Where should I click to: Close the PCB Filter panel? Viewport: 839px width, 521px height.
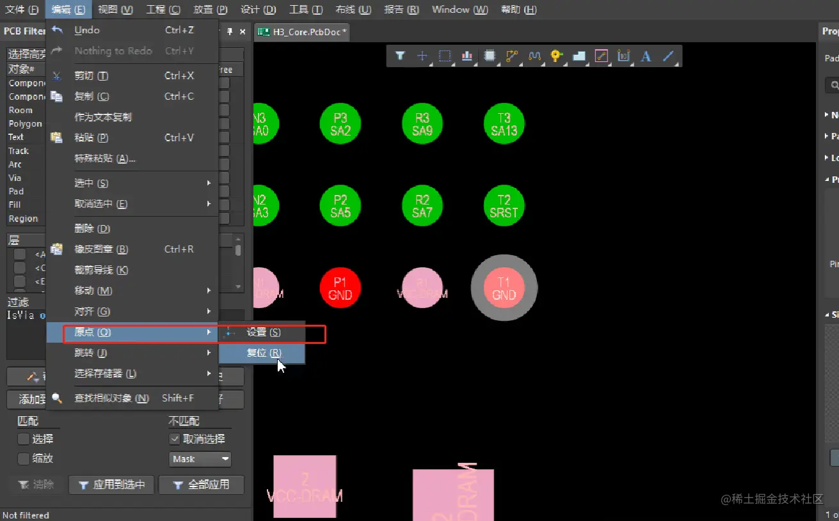pyautogui.click(x=243, y=31)
